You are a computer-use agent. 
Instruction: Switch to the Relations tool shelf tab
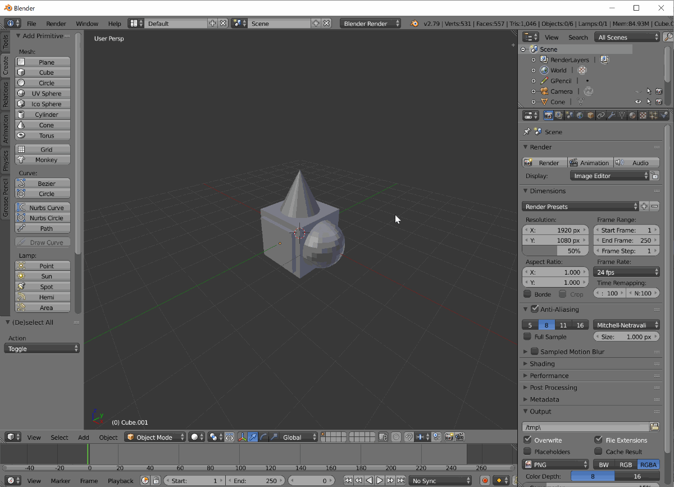(6, 94)
